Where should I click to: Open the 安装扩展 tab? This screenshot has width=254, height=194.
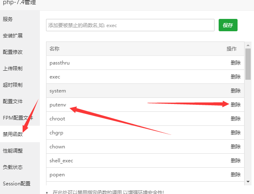13,36
